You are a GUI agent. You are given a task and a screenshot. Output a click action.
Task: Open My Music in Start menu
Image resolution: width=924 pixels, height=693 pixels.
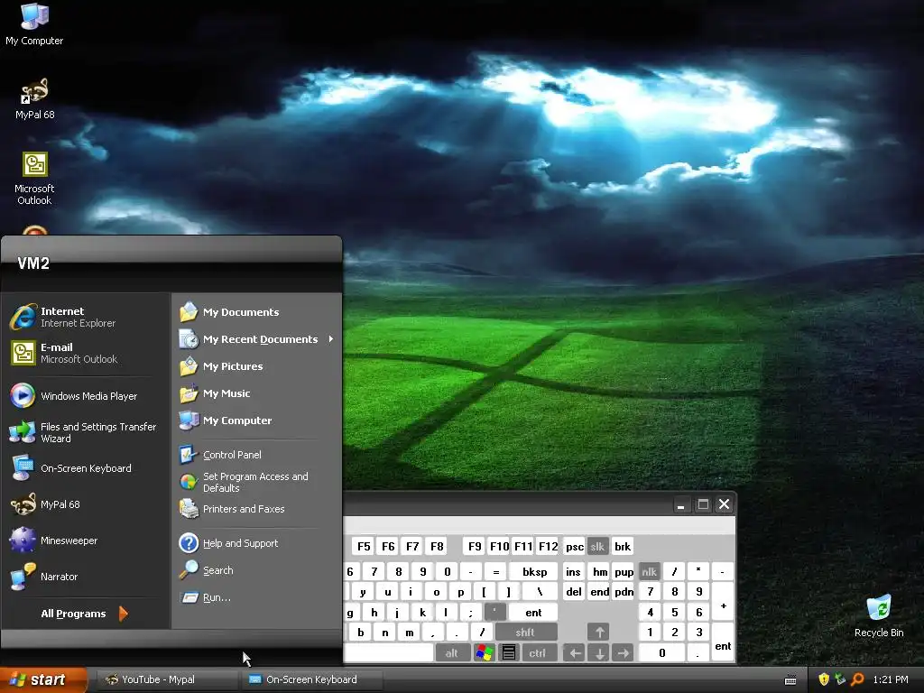point(257,393)
